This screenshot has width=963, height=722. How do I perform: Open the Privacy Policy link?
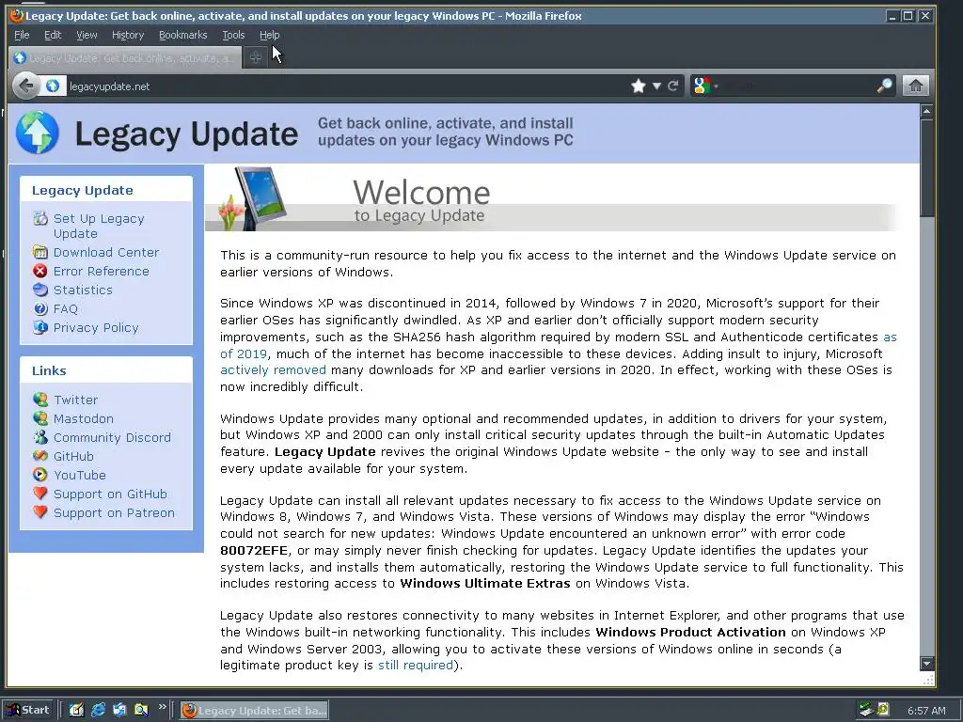point(96,328)
